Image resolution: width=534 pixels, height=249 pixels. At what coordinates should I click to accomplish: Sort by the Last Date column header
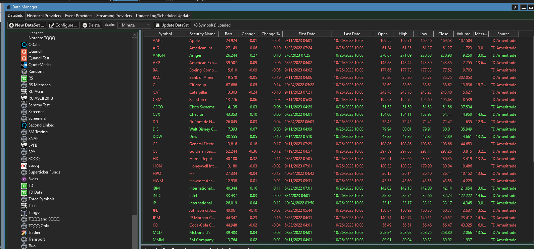[x=352, y=34]
